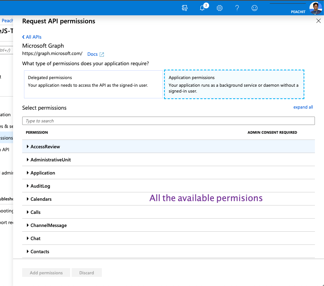The height and width of the screenshot is (286, 324).
Task: Open portal settings gear icon
Action: tap(219, 8)
